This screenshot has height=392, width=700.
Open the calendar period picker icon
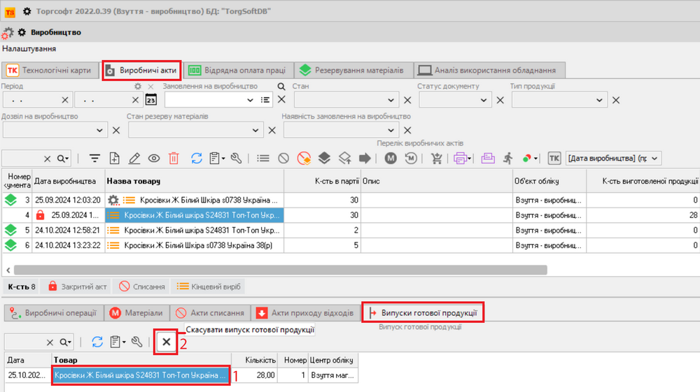(150, 100)
